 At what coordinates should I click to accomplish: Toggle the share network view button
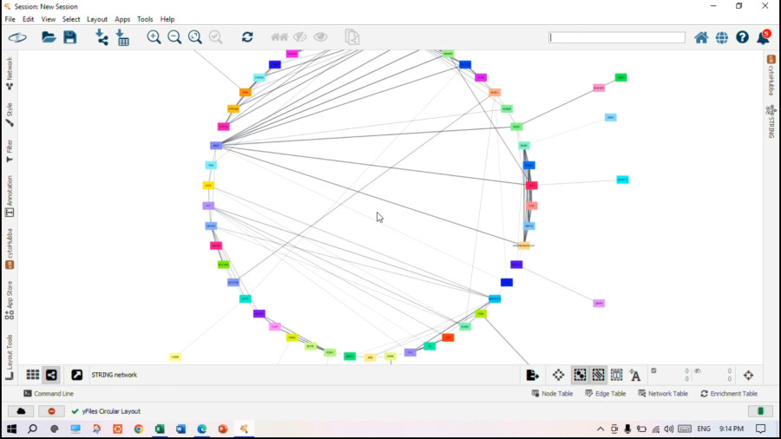pos(51,375)
